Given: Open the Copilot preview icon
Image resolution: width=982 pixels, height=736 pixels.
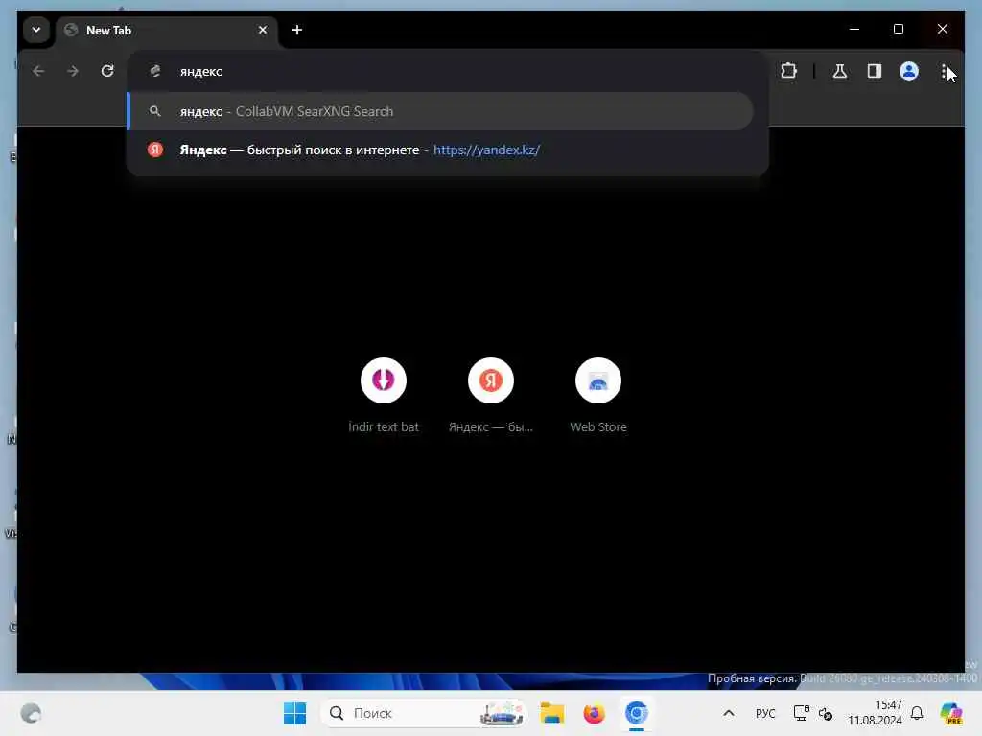Looking at the screenshot, I should click(x=950, y=713).
